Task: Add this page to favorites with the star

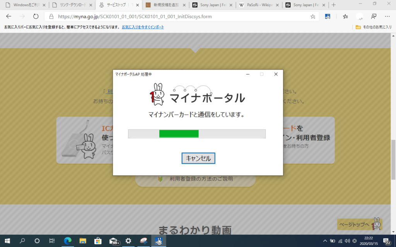Action: tap(313, 17)
